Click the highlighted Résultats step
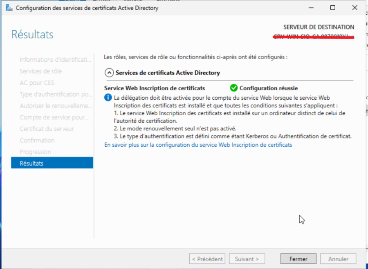The width and height of the screenshot is (368, 269). (x=52, y=163)
